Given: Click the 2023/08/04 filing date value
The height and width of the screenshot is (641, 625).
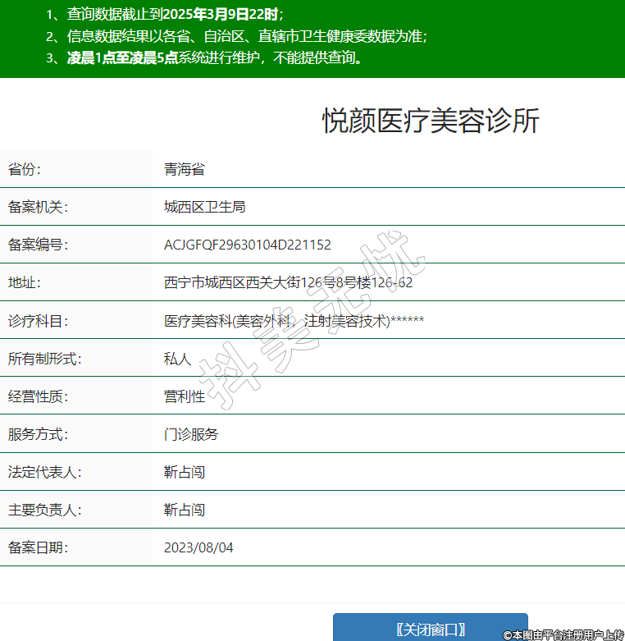Looking at the screenshot, I should tap(198, 547).
